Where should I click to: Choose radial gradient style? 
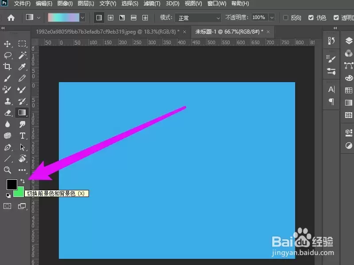coord(111,18)
